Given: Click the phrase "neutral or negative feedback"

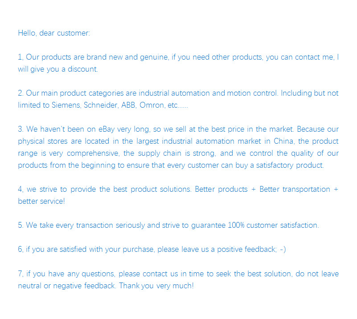Looking at the screenshot, I should [66, 285].
